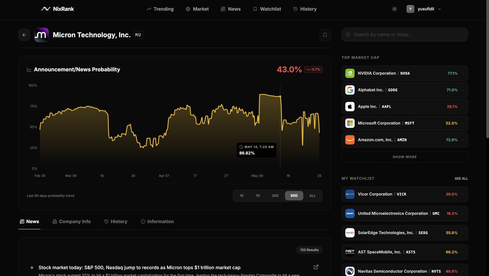The image size is (489, 276).
Task: Select the 90D time range
Action: [x=294, y=196]
